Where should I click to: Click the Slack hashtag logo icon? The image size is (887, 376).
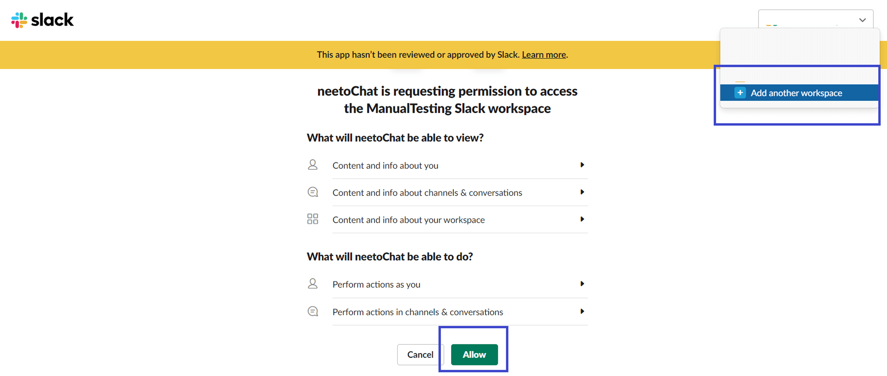coord(19,20)
